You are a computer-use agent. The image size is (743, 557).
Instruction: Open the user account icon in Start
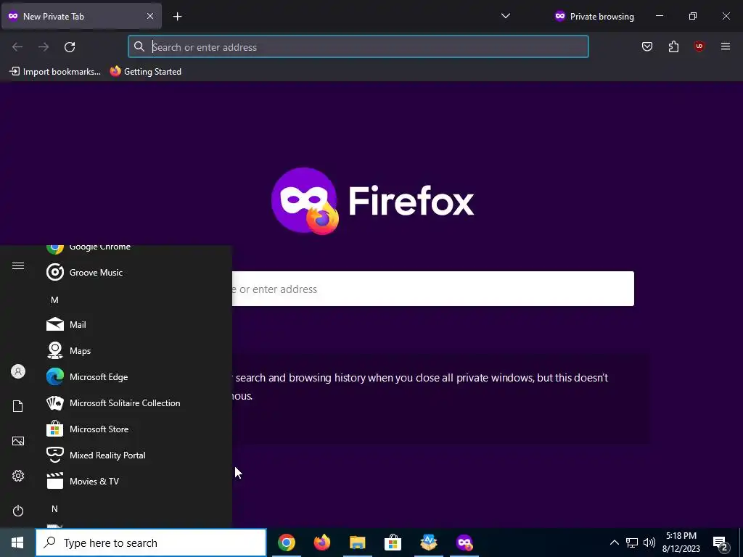[18, 371]
